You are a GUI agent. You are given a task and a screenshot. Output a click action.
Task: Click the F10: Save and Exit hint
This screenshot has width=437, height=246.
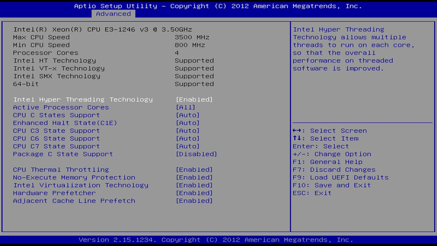point(332,185)
